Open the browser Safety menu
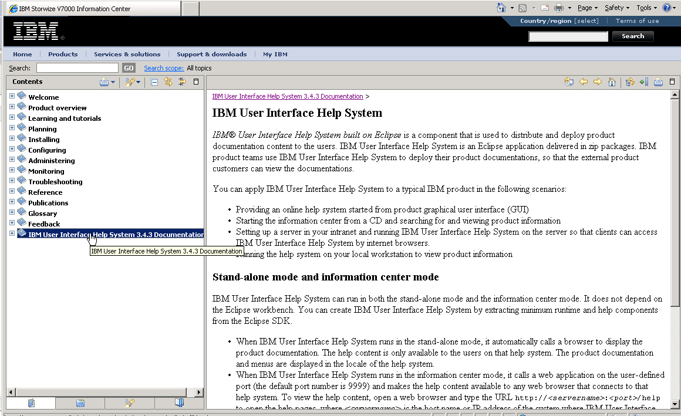 tap(617, 8)
